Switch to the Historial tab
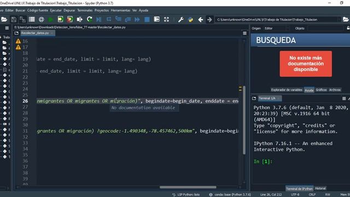Image resolution: width=350 pixels, height=197 pixels. (x=320, y=188)
